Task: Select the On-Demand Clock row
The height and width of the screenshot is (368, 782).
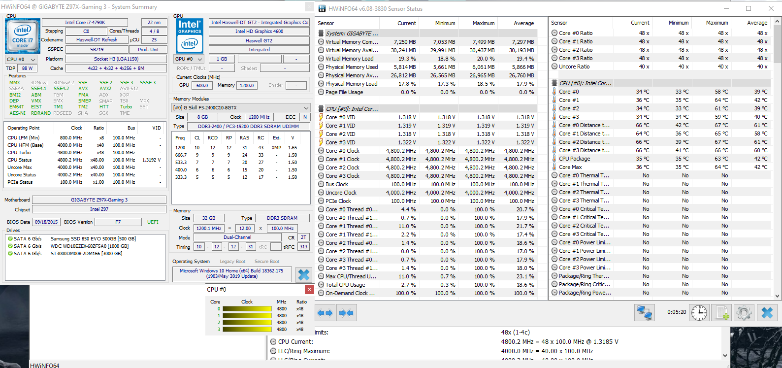Action: coord(426,293)
